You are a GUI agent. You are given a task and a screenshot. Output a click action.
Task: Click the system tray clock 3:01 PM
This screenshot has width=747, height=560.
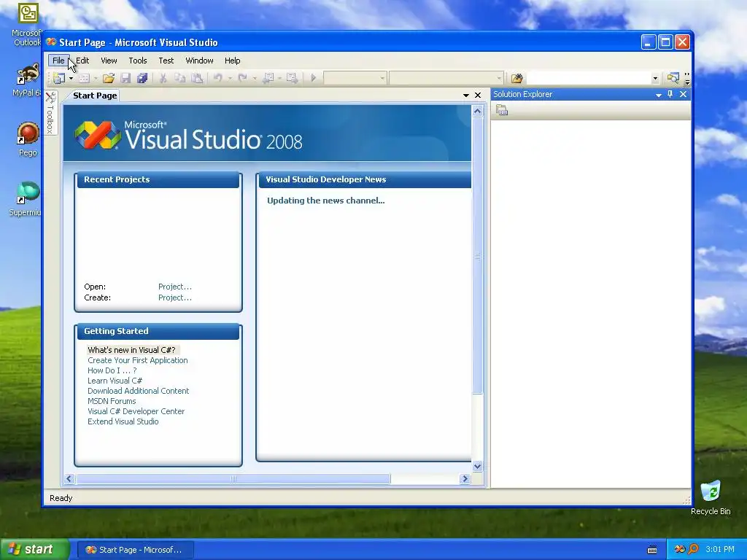tap(719, 550)
